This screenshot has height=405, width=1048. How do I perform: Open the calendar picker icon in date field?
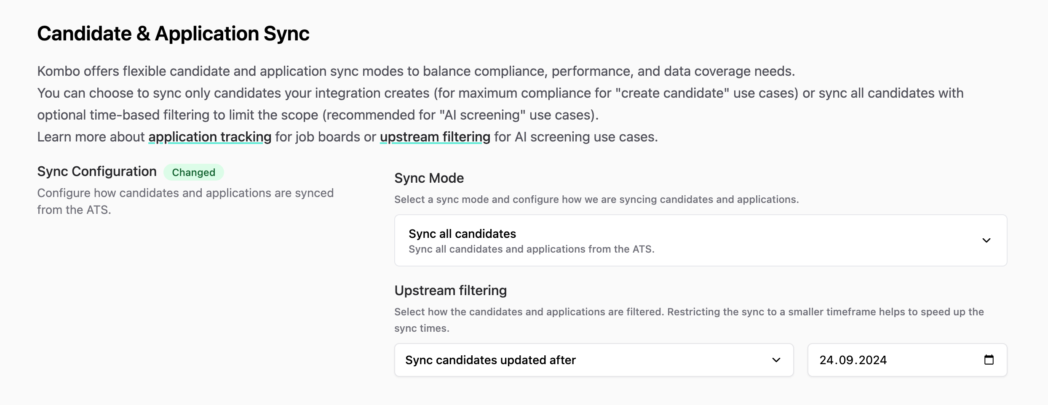989,360
